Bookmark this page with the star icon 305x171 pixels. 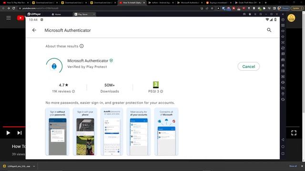(212, 9)
